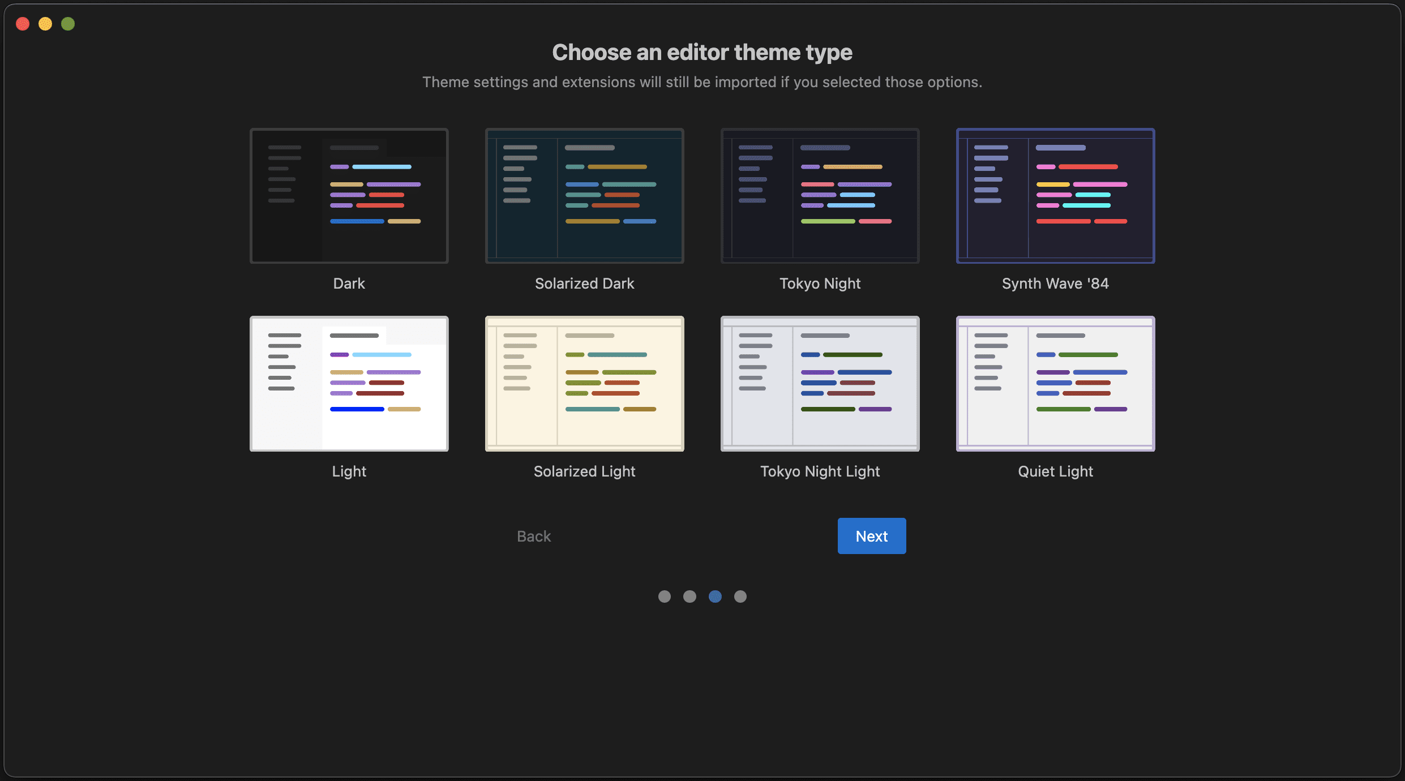
Task: View the Dark theme code preview
Action: pyautogui.click(x=348, y=195)
